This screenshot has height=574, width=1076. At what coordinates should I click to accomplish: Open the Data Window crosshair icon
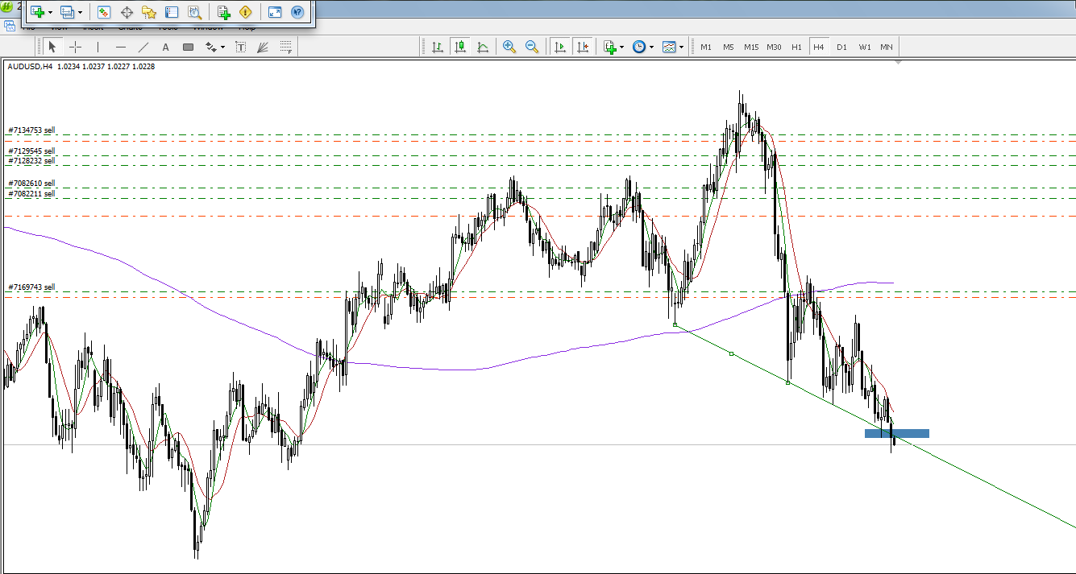click(x=127, y=12)
